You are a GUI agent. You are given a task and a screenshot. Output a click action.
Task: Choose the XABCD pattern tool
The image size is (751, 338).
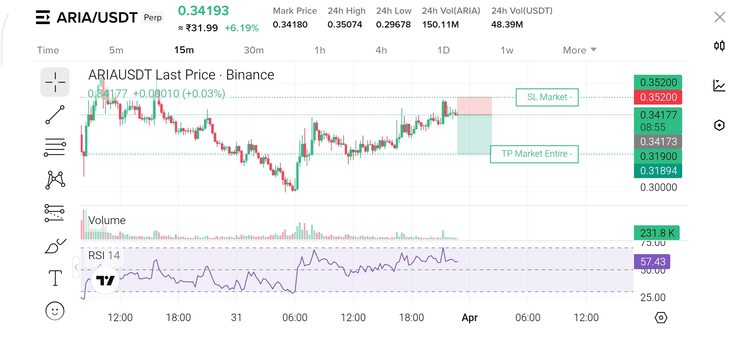pos(55,180)
